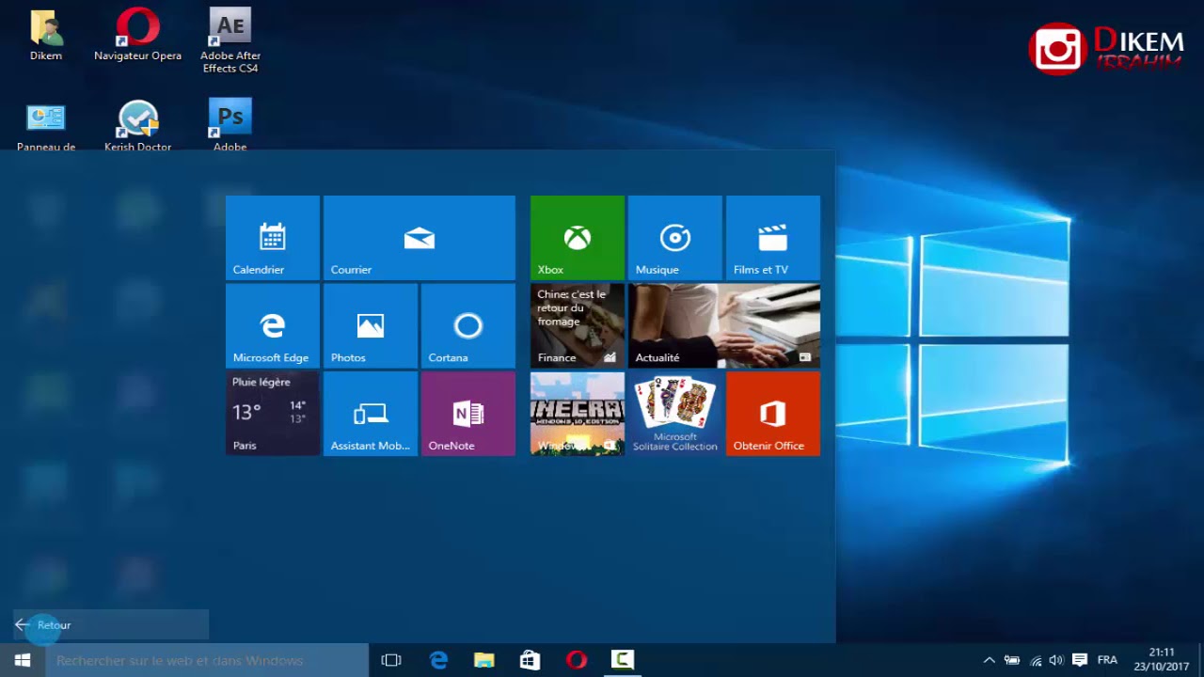Open the Photos tile
The width and height of the screenshot is (1204, 677).
click(371, 325)
